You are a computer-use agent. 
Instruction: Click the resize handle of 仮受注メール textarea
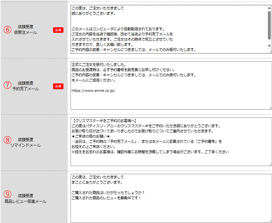[269, 51]
